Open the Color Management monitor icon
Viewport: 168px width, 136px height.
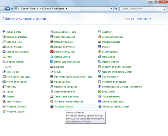(x=52, y=37)
